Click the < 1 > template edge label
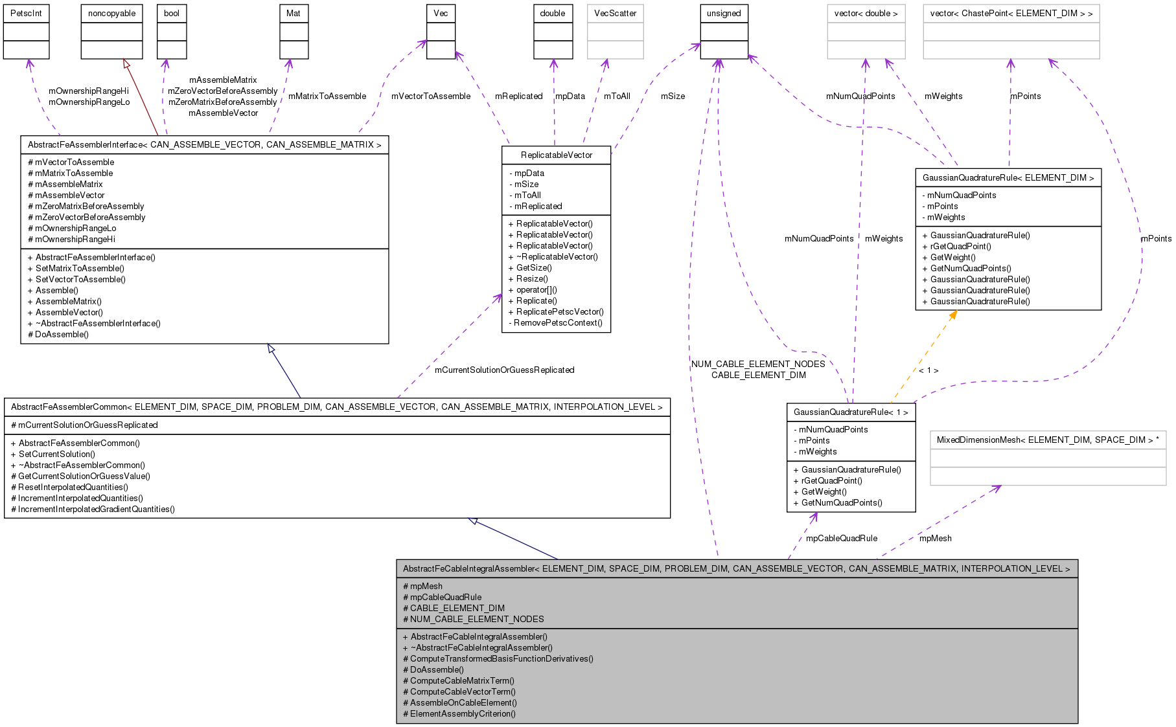 [x=928, y=370]
